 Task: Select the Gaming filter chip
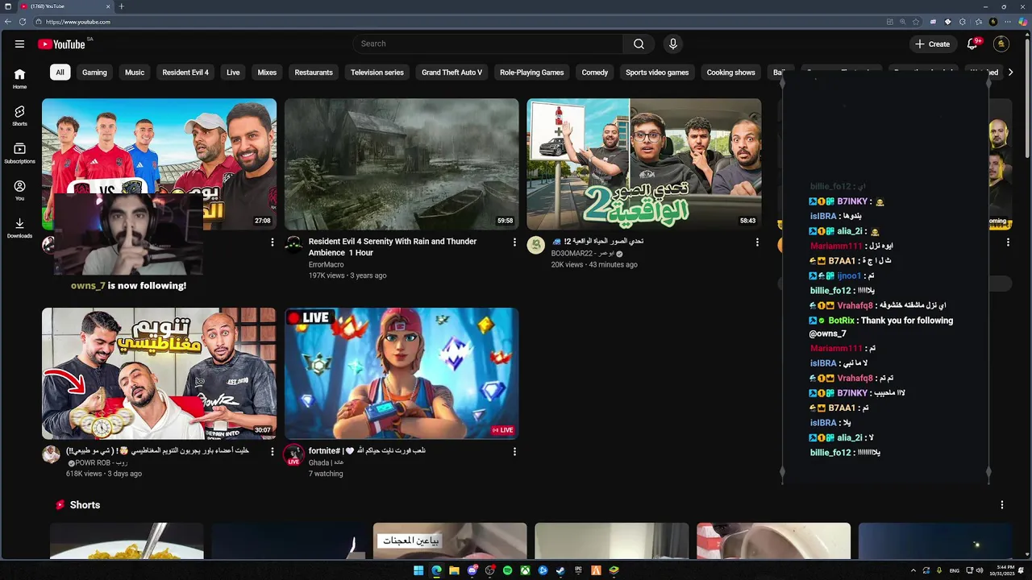tap(94, 72)
